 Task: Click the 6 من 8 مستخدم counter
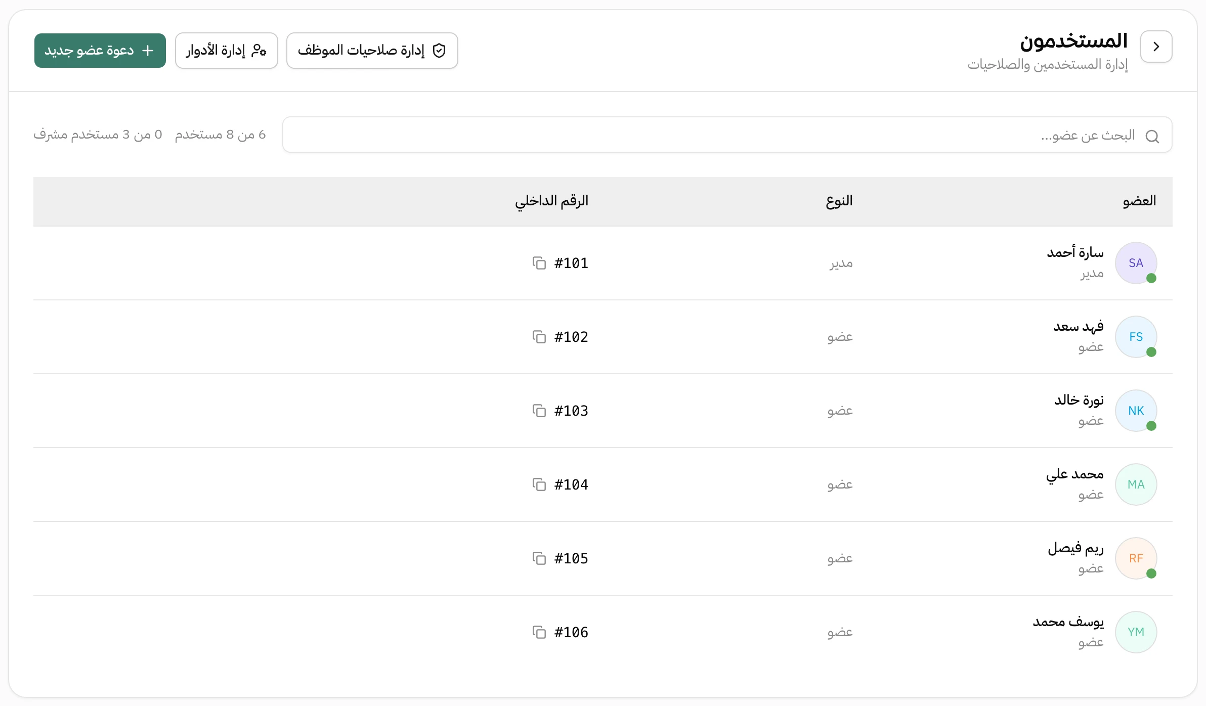tap(221, 135)
